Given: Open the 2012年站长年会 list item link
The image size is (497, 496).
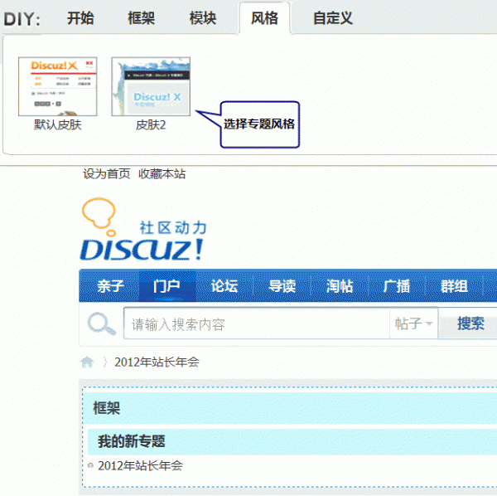Looking at the screenshot, I should click(140, 465).
